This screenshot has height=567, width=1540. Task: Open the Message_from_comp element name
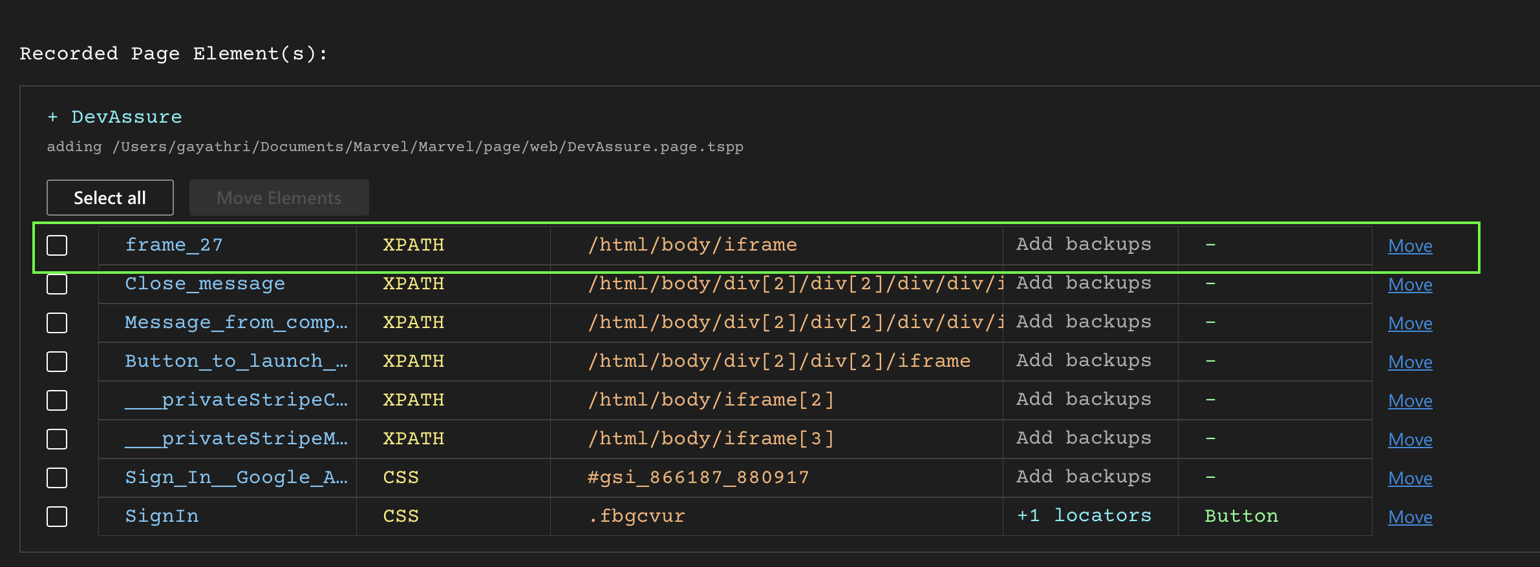pos(236,322)
